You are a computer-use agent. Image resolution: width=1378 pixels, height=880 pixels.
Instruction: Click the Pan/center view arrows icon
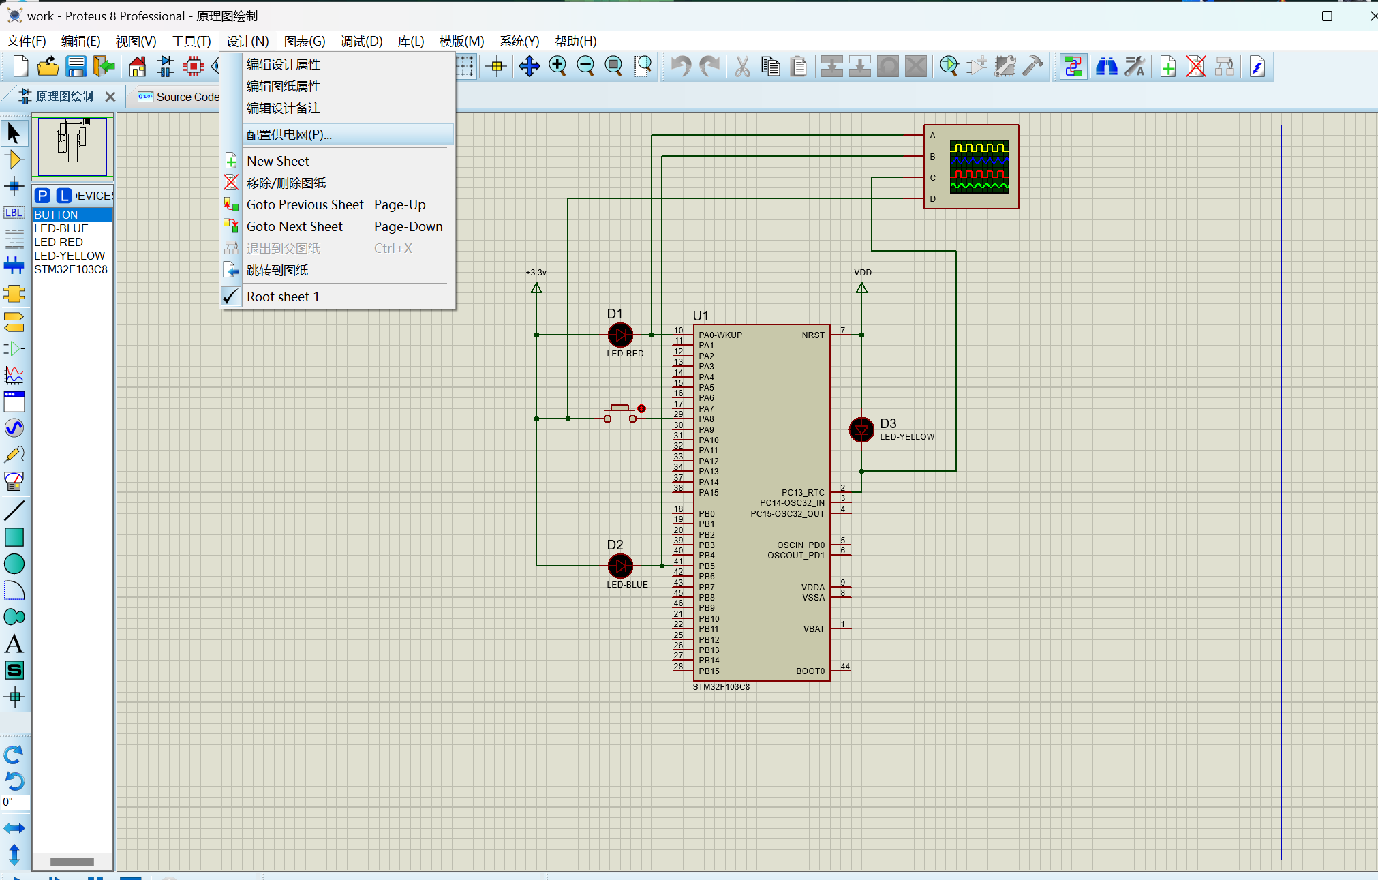[x=530, y=66]
